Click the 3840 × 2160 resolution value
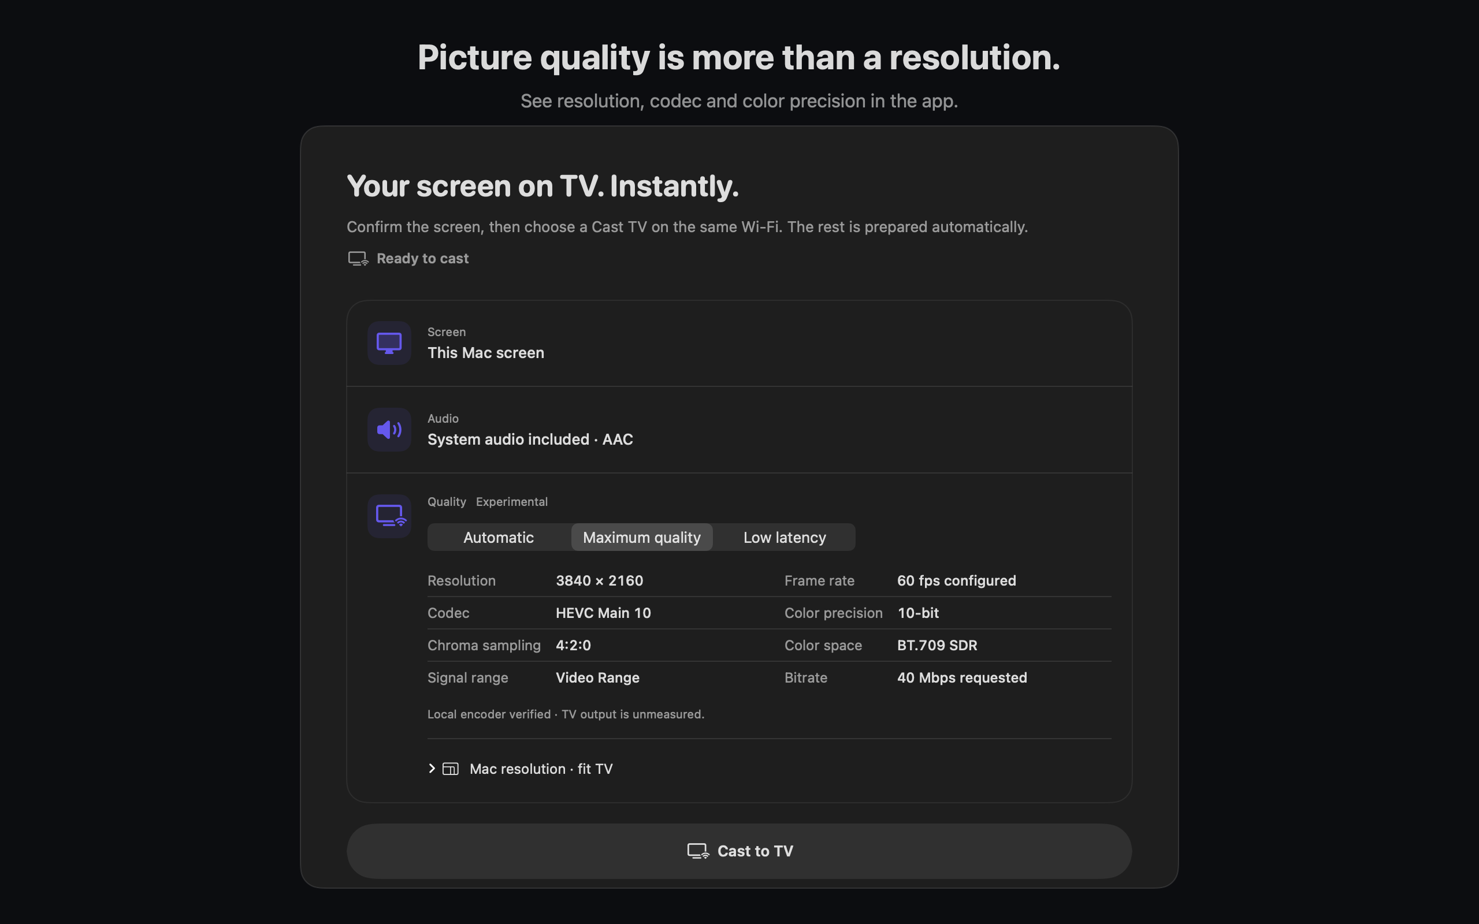Image resolution: width=1479 pixels, height=924 pixels. pos(600,580)
